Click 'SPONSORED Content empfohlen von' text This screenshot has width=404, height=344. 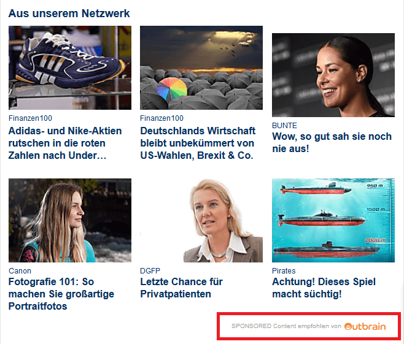pyautogui.click(x=286, y=326)
